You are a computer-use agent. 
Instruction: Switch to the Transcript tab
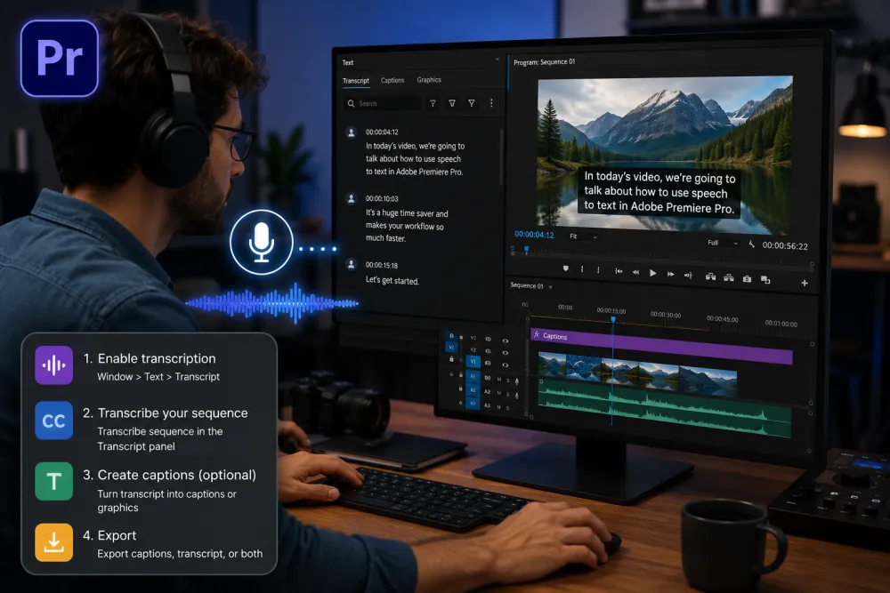(356, 81)
